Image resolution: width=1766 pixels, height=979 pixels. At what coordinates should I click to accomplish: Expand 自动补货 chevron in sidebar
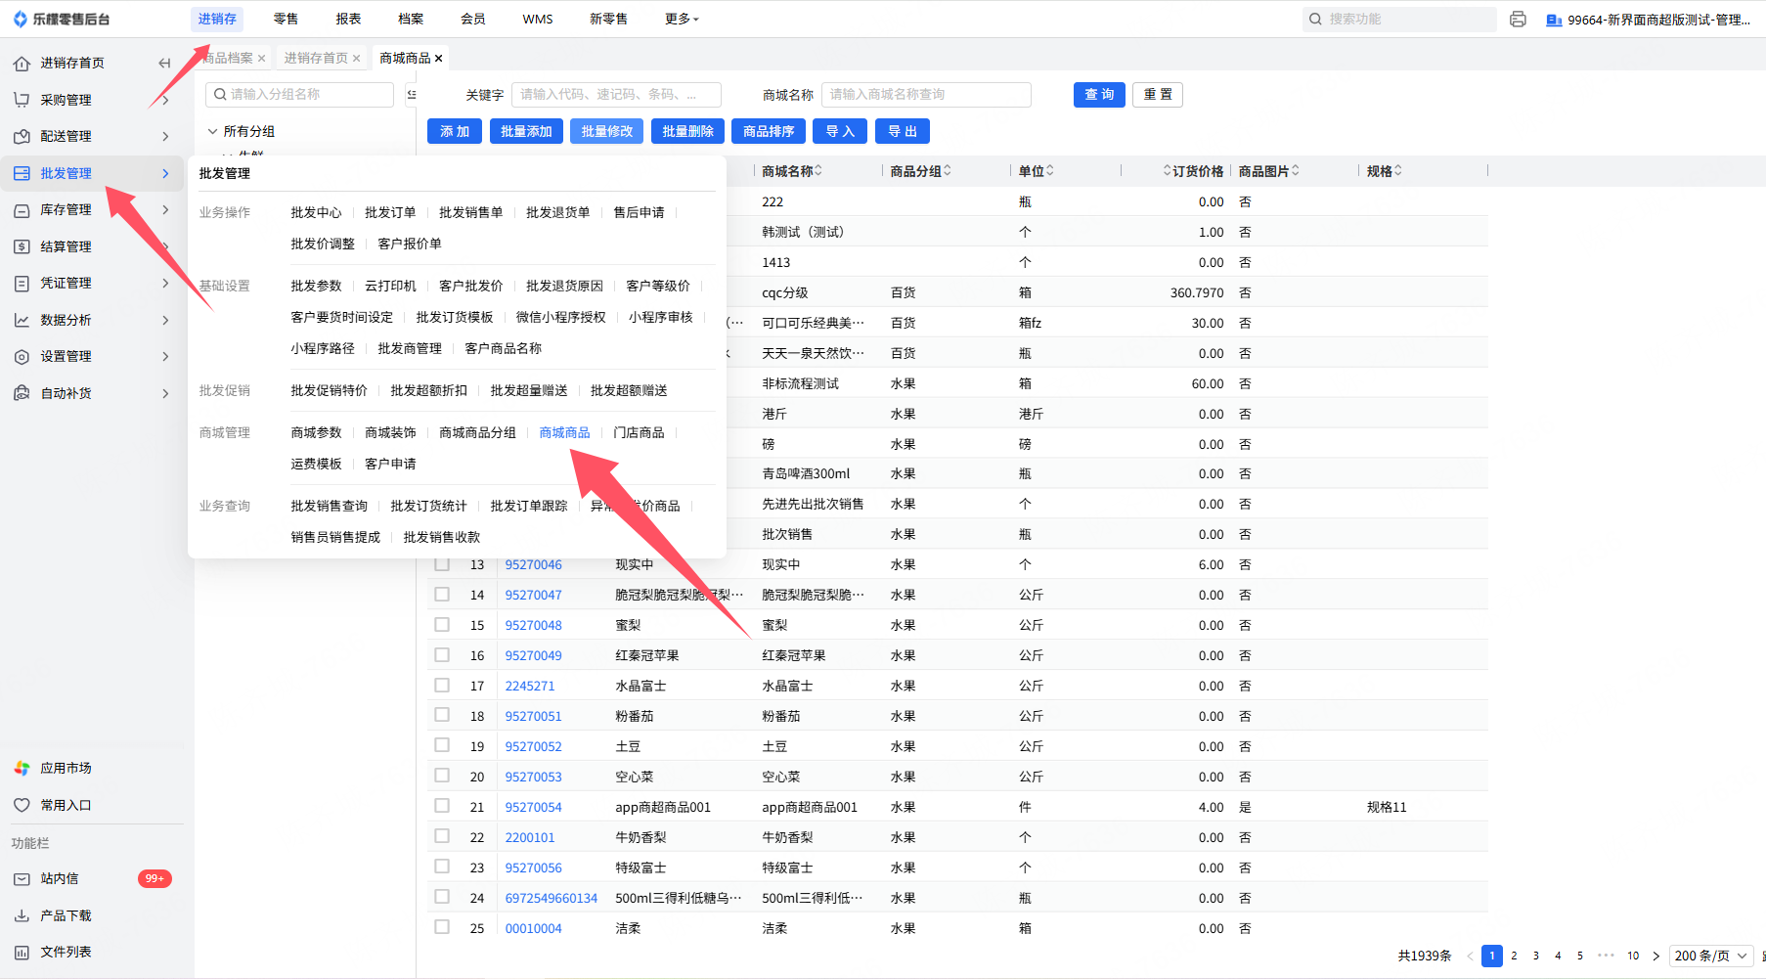tap(165, 393)
